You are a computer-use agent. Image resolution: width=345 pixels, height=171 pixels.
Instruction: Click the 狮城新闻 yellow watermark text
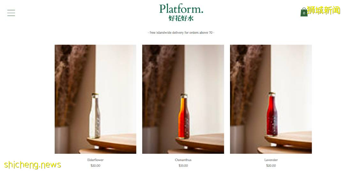click(324, 10)
